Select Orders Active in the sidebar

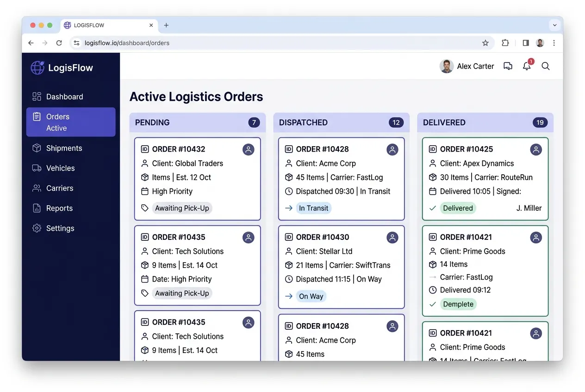(x=71, y=122)
